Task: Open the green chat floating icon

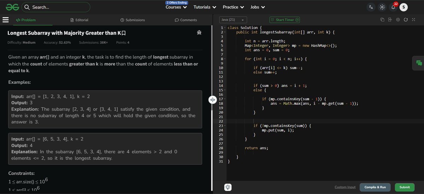Action: point(419,63)
